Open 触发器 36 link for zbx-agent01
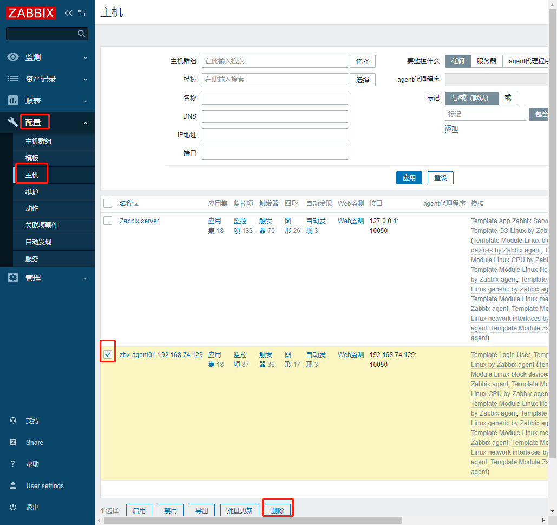This screenshot has width=557, height=525. pos(267,359)
